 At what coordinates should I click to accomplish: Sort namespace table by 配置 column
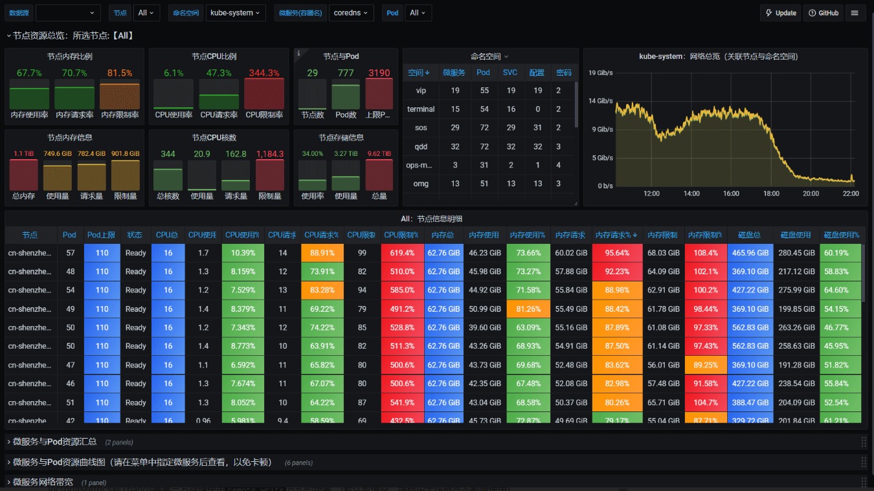537,72
